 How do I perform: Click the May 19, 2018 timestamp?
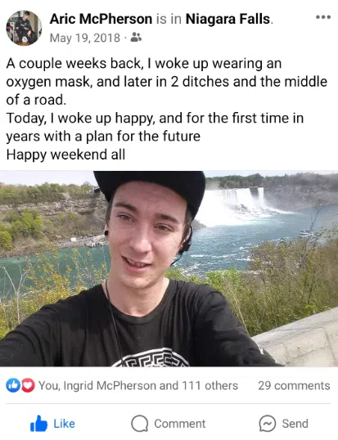[85, 38]
